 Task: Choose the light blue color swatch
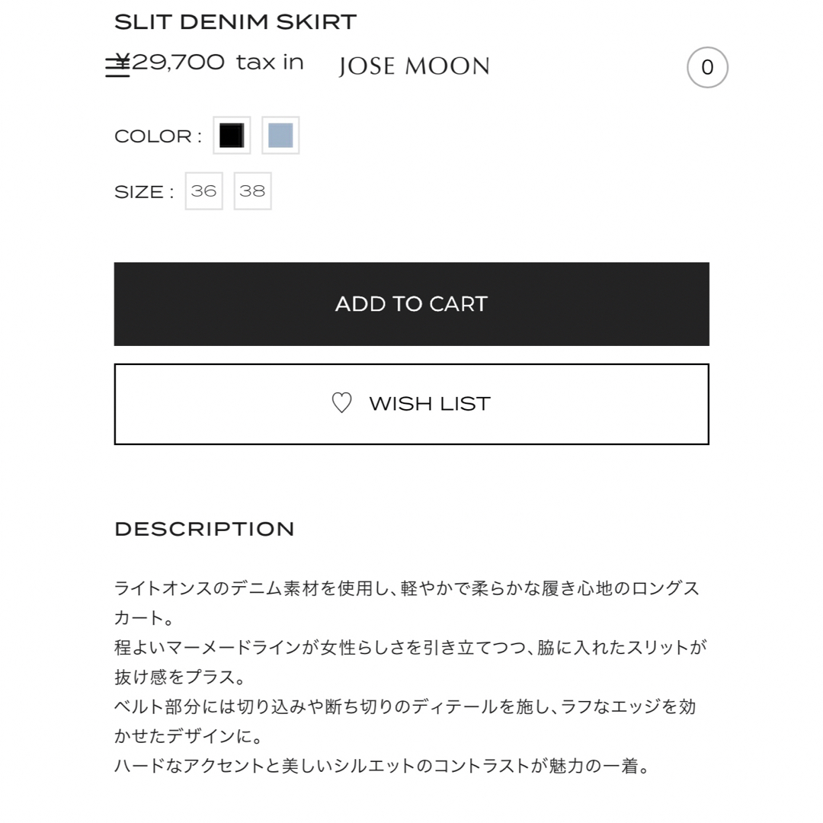pos(280,136)
